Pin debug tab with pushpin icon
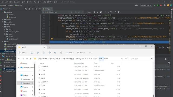 [x=1, y=91]
